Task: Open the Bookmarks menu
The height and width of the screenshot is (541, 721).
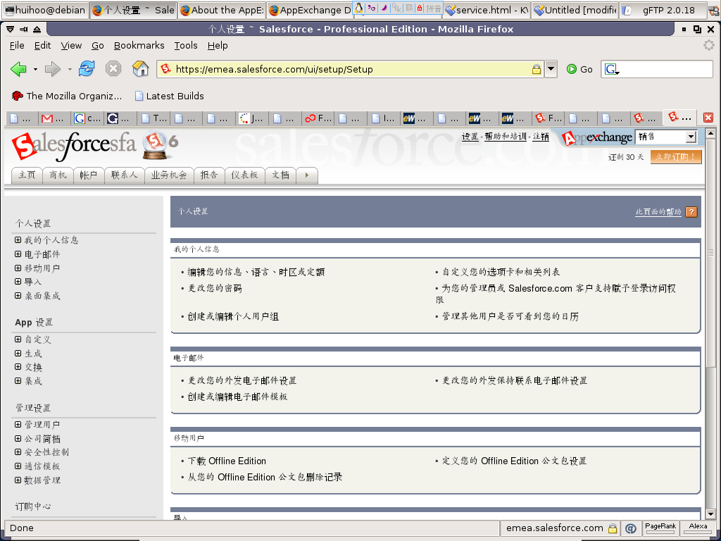Action: coord(139,46)
